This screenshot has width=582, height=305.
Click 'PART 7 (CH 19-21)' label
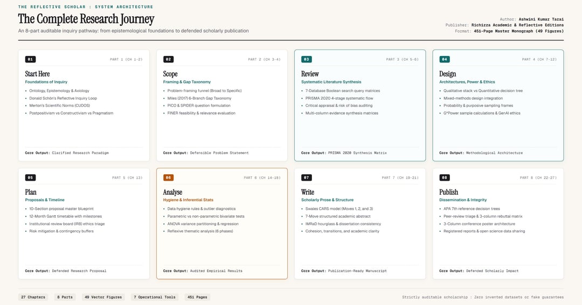(x=400, y=178)
